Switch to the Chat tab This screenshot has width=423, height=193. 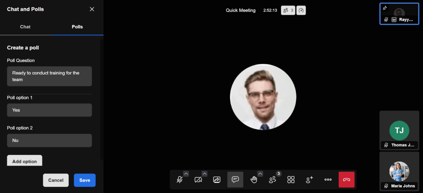pyautogui.click(x=25, y=27)
